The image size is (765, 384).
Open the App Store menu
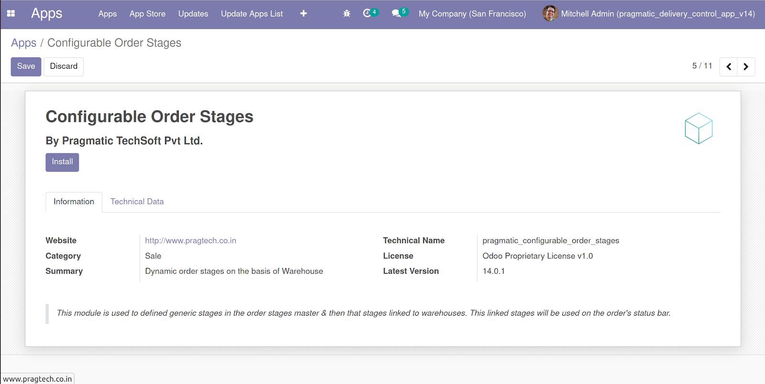[x=147, y=14]
